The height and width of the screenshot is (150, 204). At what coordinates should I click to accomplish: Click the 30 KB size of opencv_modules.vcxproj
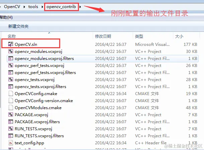tap(192, 52)
